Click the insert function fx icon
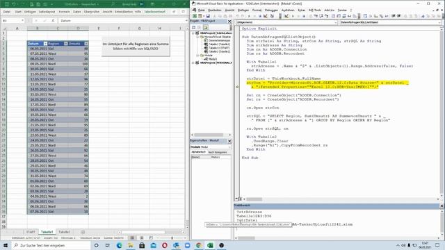This screenshot has height=250, width=445. [x=53, y=21]
